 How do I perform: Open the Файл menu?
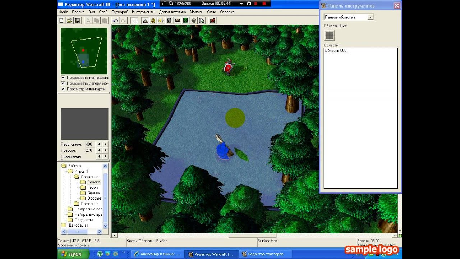64,12
